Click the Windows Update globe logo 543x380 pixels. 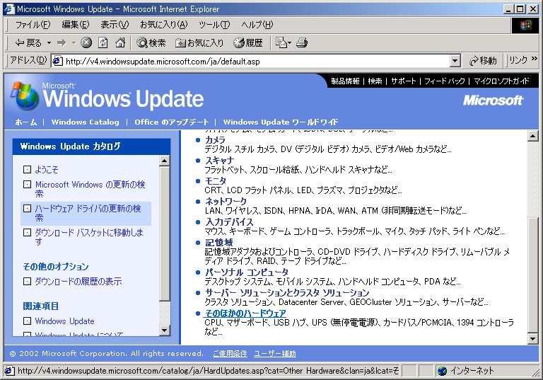[25, 96]
